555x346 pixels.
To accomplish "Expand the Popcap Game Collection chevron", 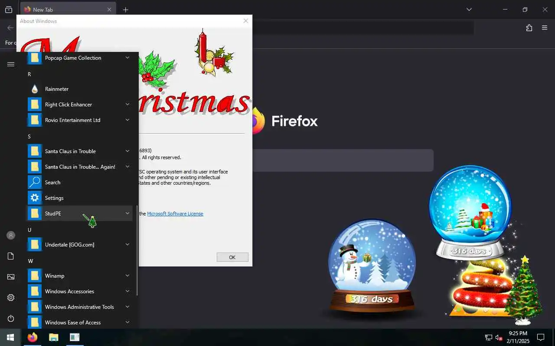I will (x=127, y=58).
